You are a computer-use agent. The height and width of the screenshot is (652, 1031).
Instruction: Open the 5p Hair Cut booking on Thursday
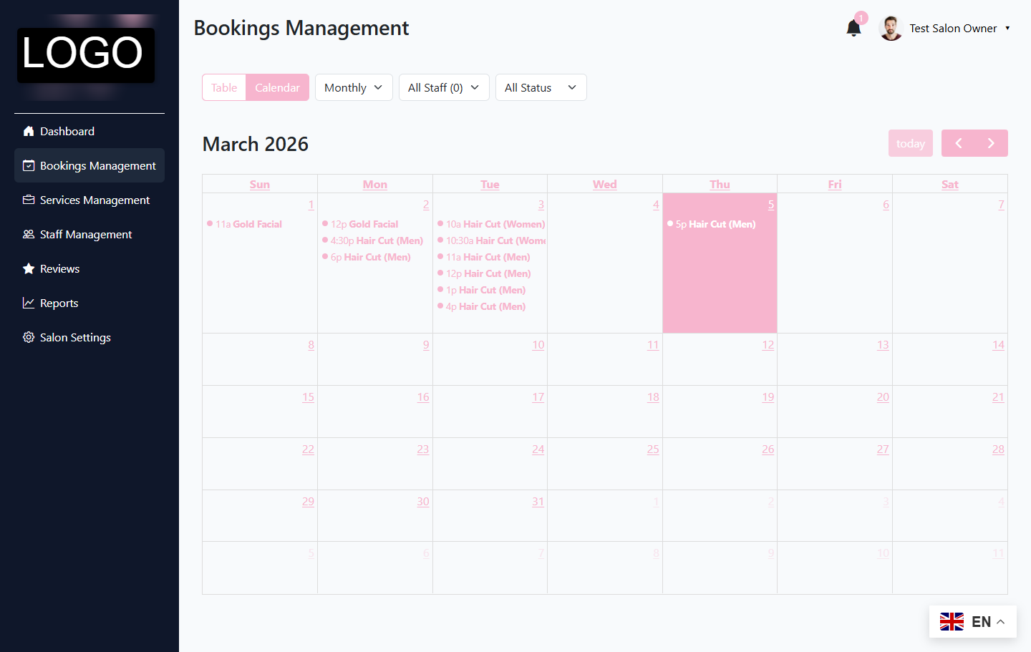712,223
